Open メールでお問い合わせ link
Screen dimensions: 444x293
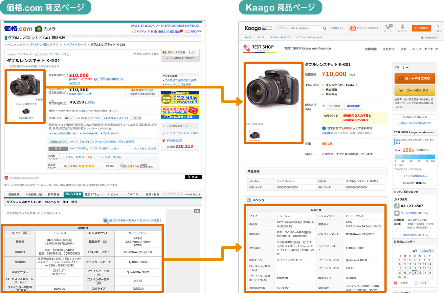tap(412, 213)
